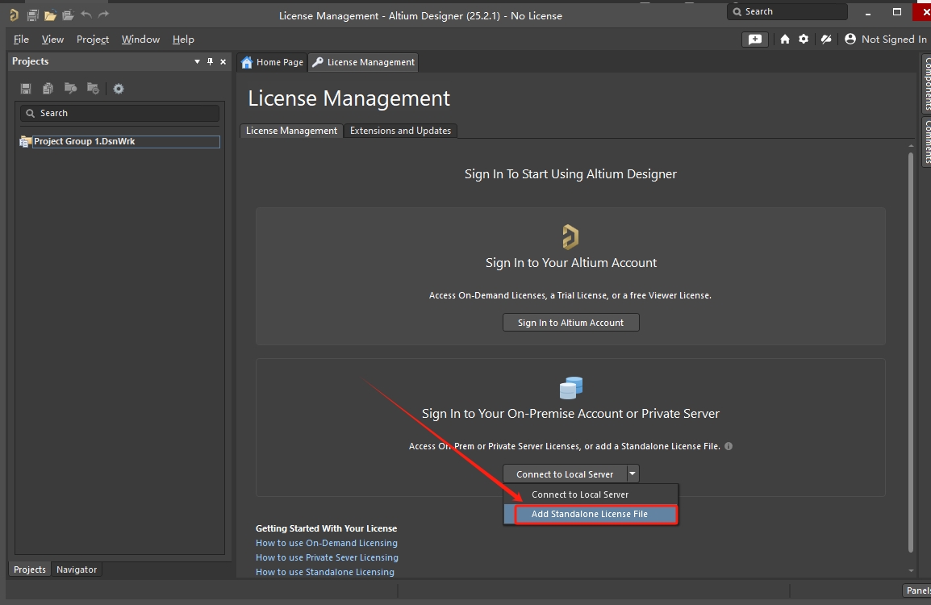
Task: Open the Projects panel dropdown arrow
Action: pyautogui.click(x=197, y=62)
